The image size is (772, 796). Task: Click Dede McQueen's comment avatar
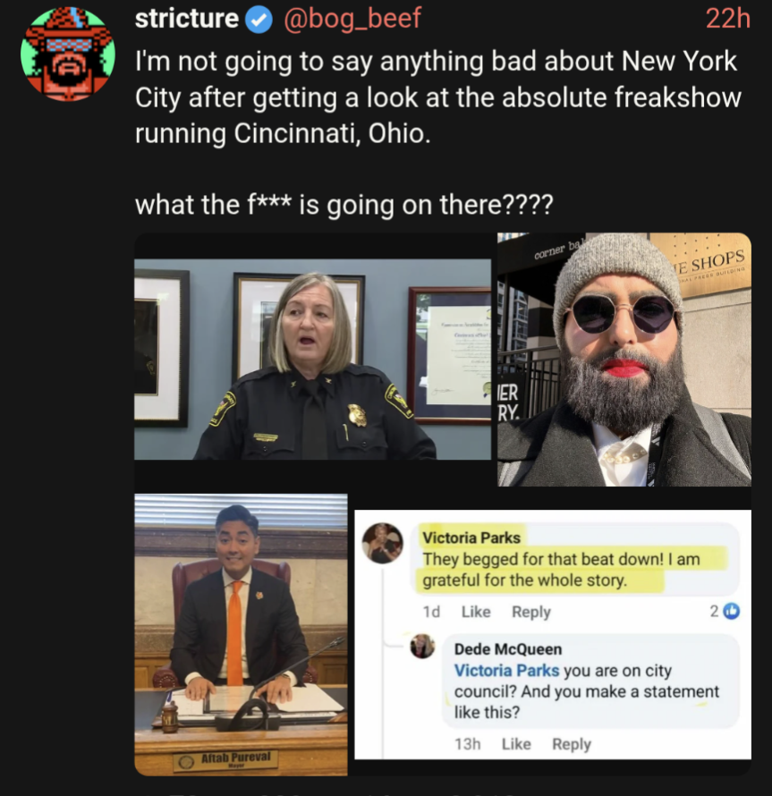tap(422, 647)
